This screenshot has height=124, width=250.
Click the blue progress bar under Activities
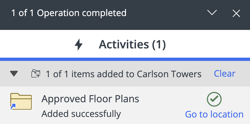click(x=125, y=59)
